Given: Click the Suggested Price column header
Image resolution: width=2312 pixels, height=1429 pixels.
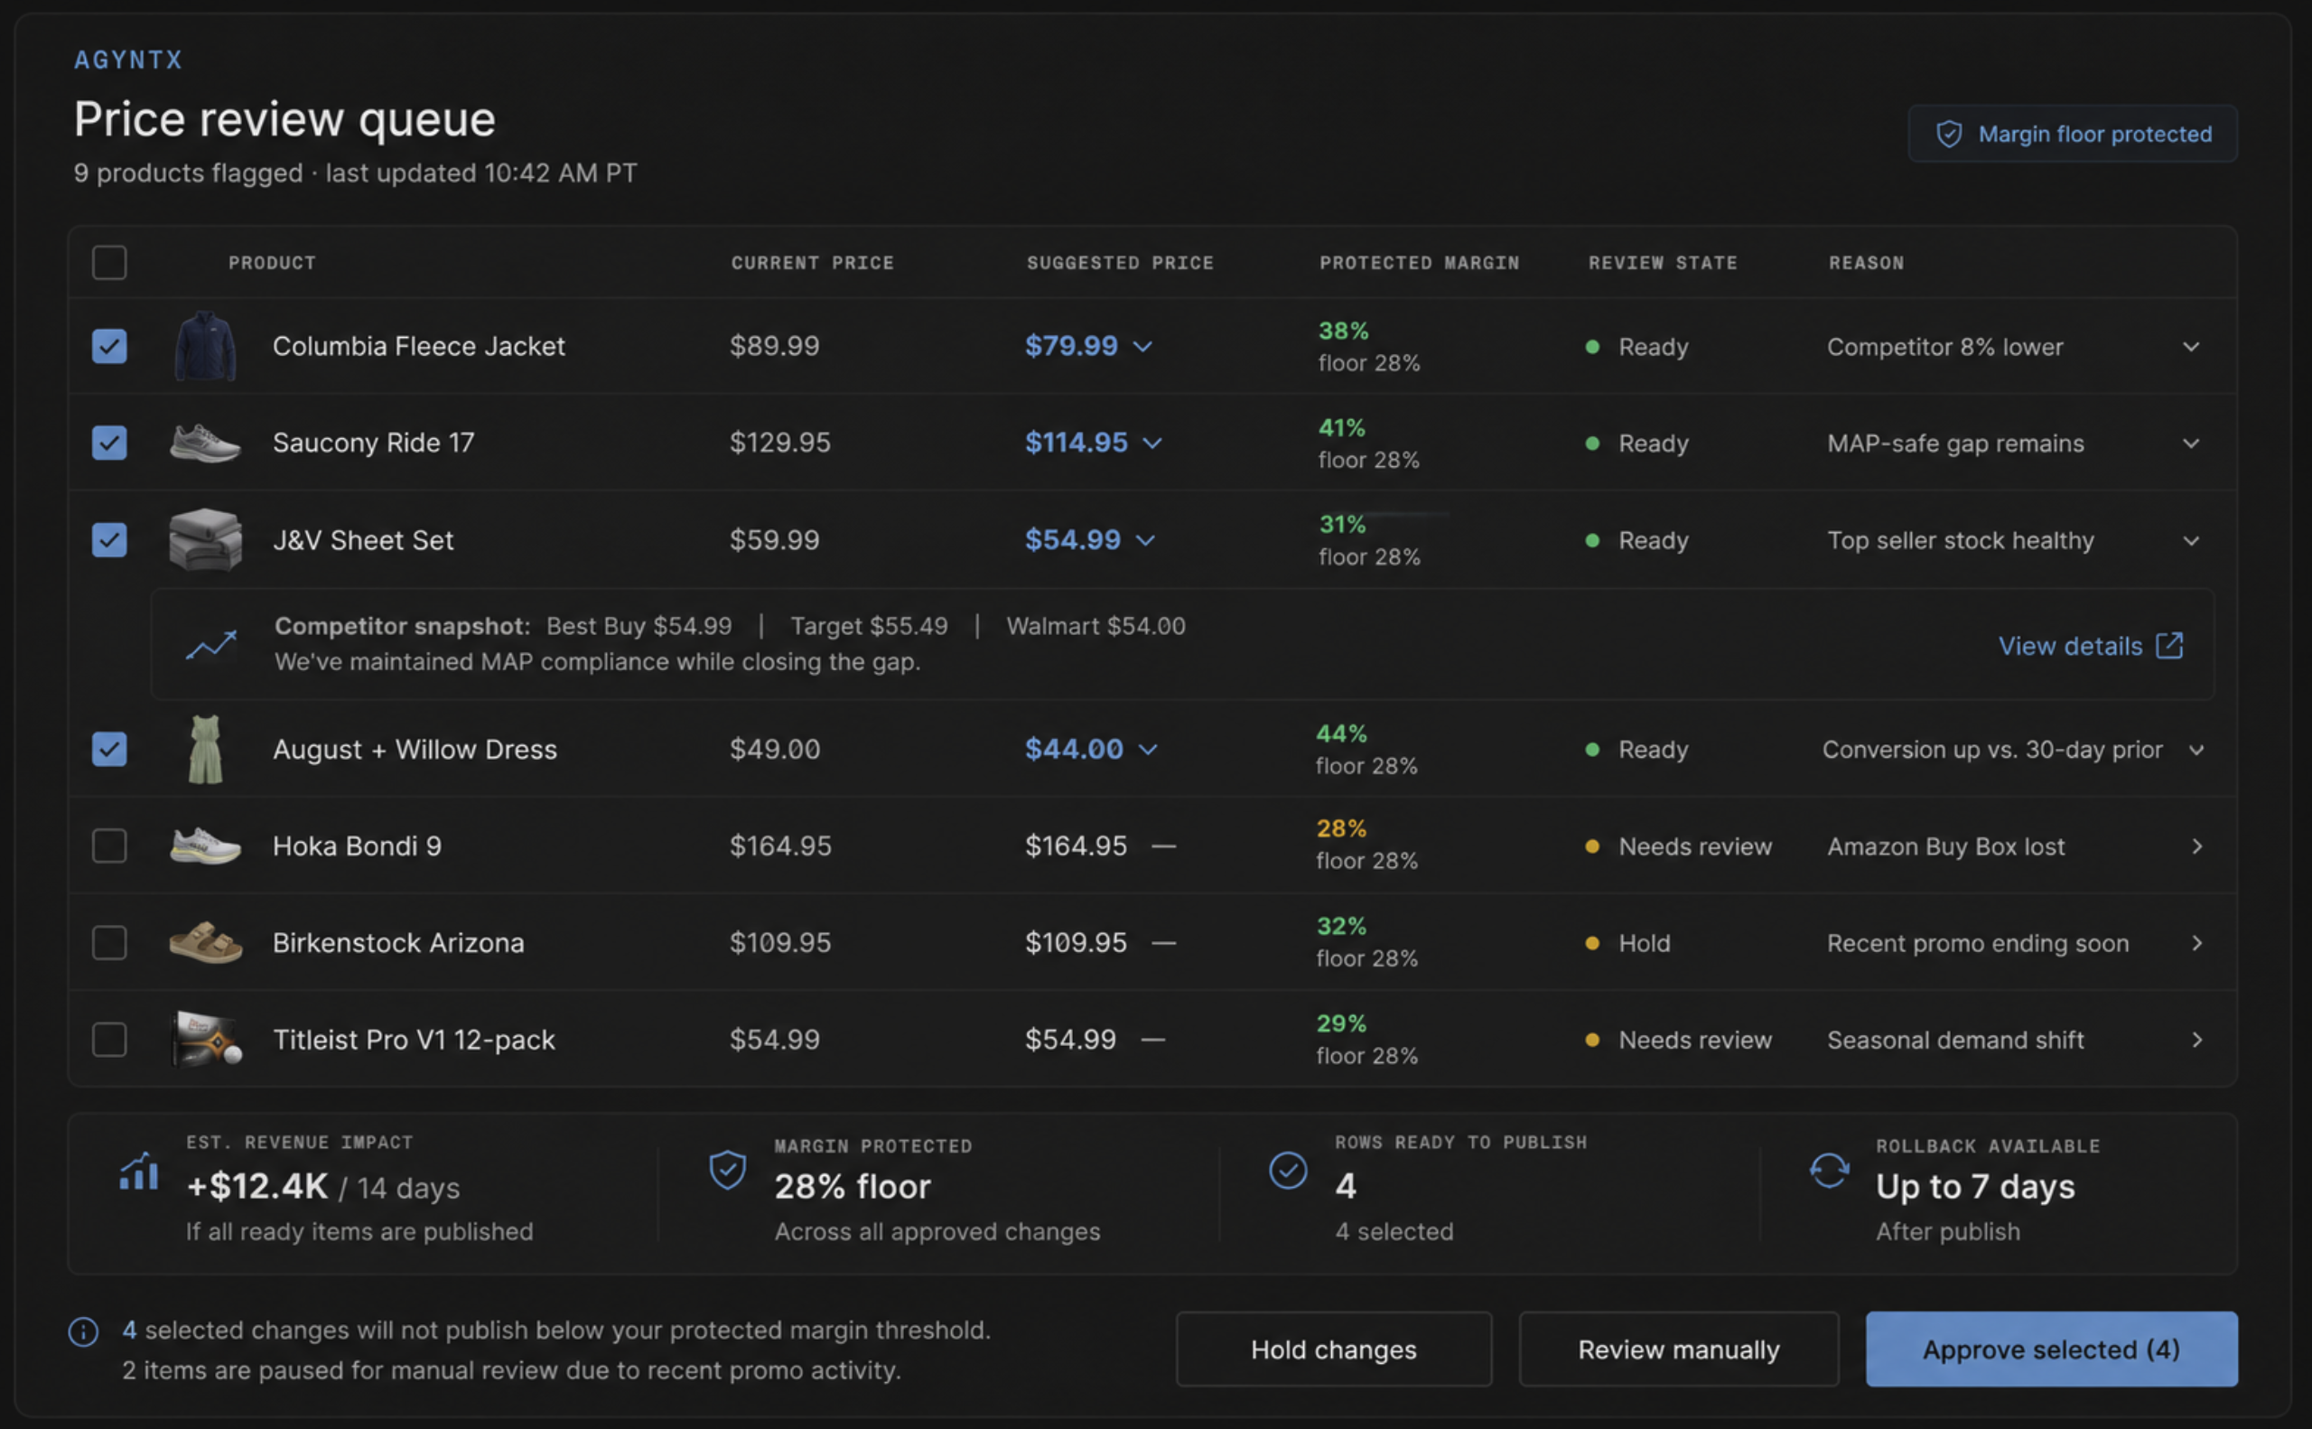Looking at the screenshot, I should click(x=1121, y=263).
